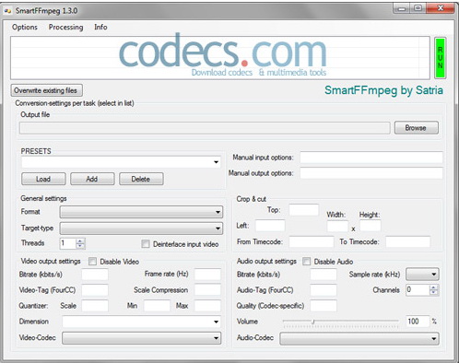The width and height of the screenshot is (459, 363).
Task: Click the Audio-Tag (FourCC) field
Action: (x=324, y=290)
